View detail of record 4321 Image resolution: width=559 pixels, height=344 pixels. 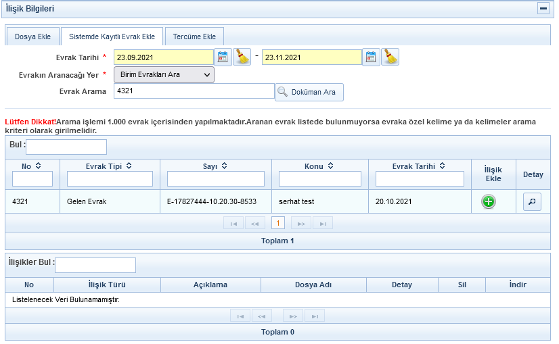(x=532, y=201)
